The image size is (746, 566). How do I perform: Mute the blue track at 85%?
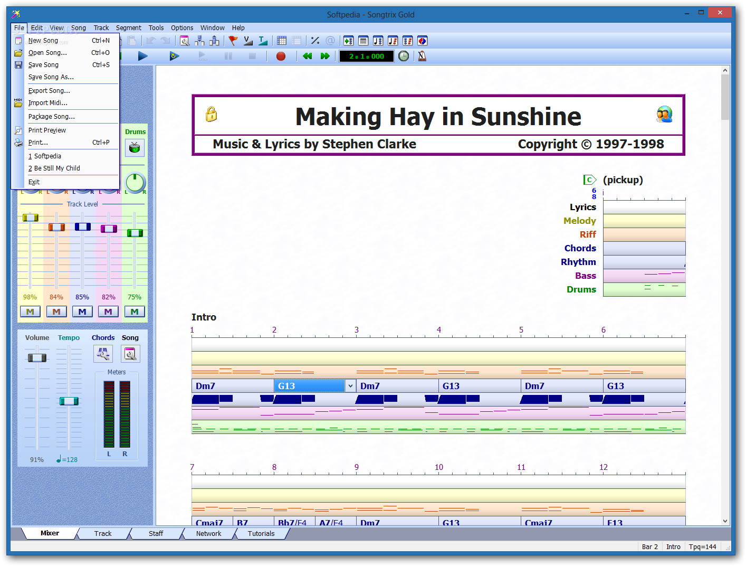point(82,312)
